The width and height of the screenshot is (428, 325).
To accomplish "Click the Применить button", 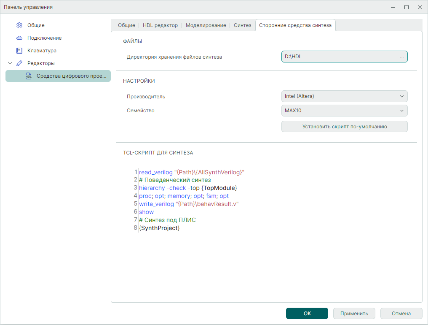I will coord(354,314).
